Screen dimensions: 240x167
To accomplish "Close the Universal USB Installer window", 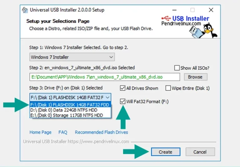I will (211, 10).
